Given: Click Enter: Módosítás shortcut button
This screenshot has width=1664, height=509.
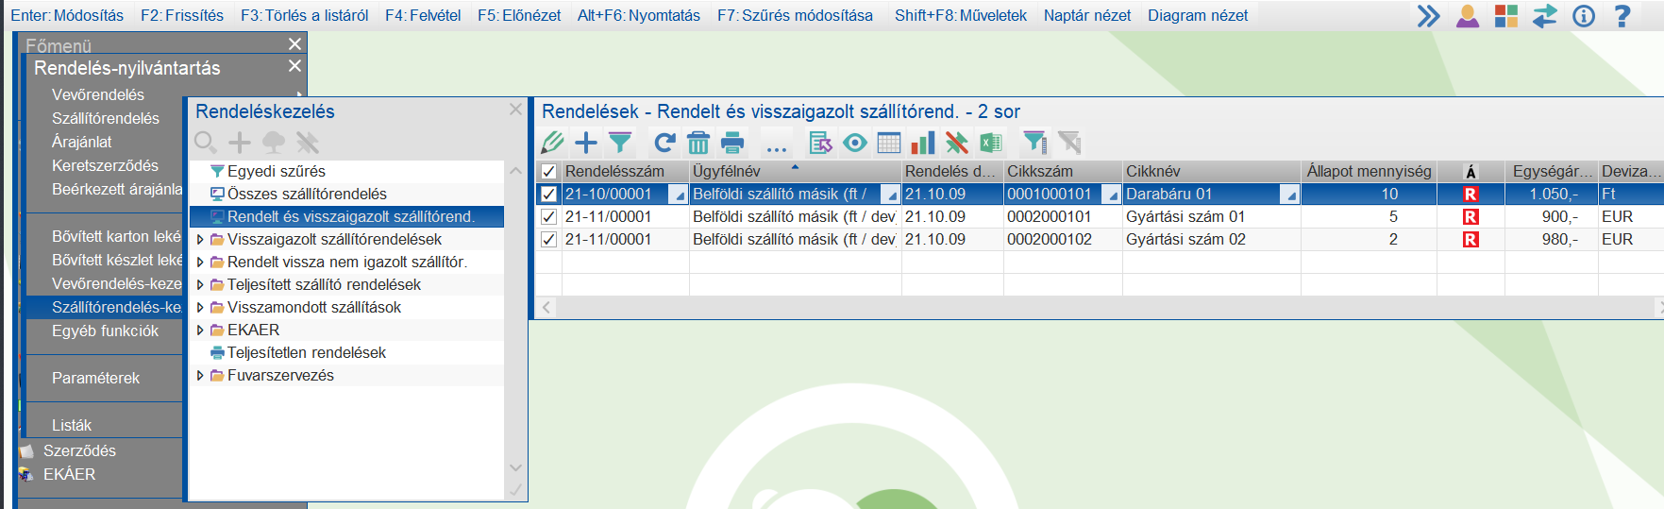Looking at the screenshot, I should pos(67,15).
